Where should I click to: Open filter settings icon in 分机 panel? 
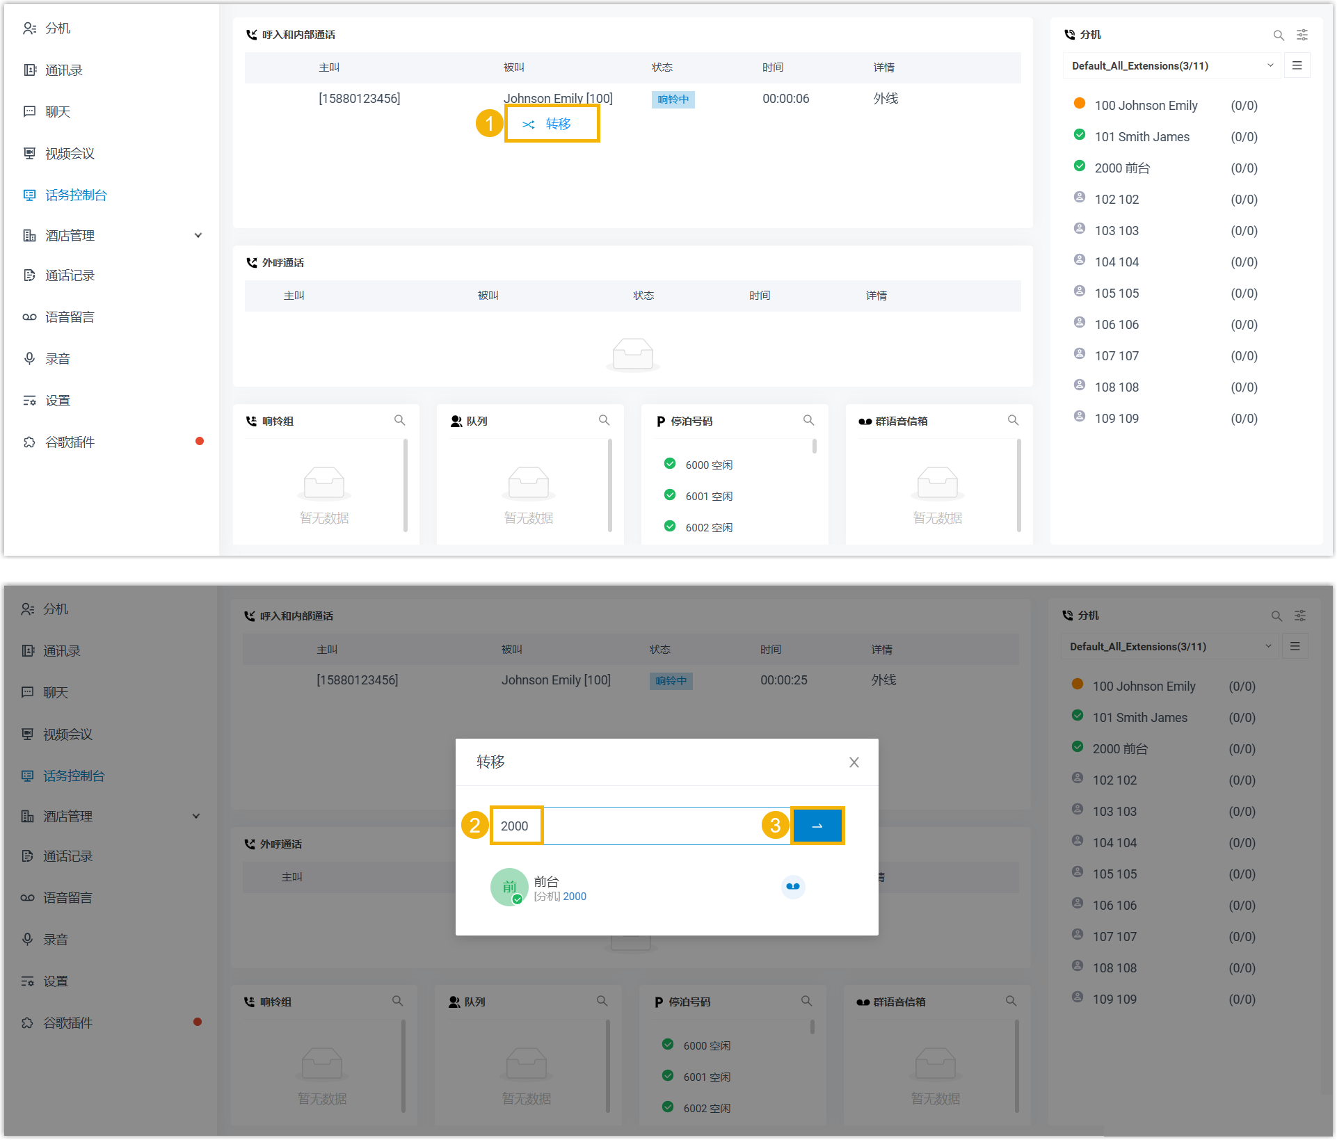[1302, 35]
